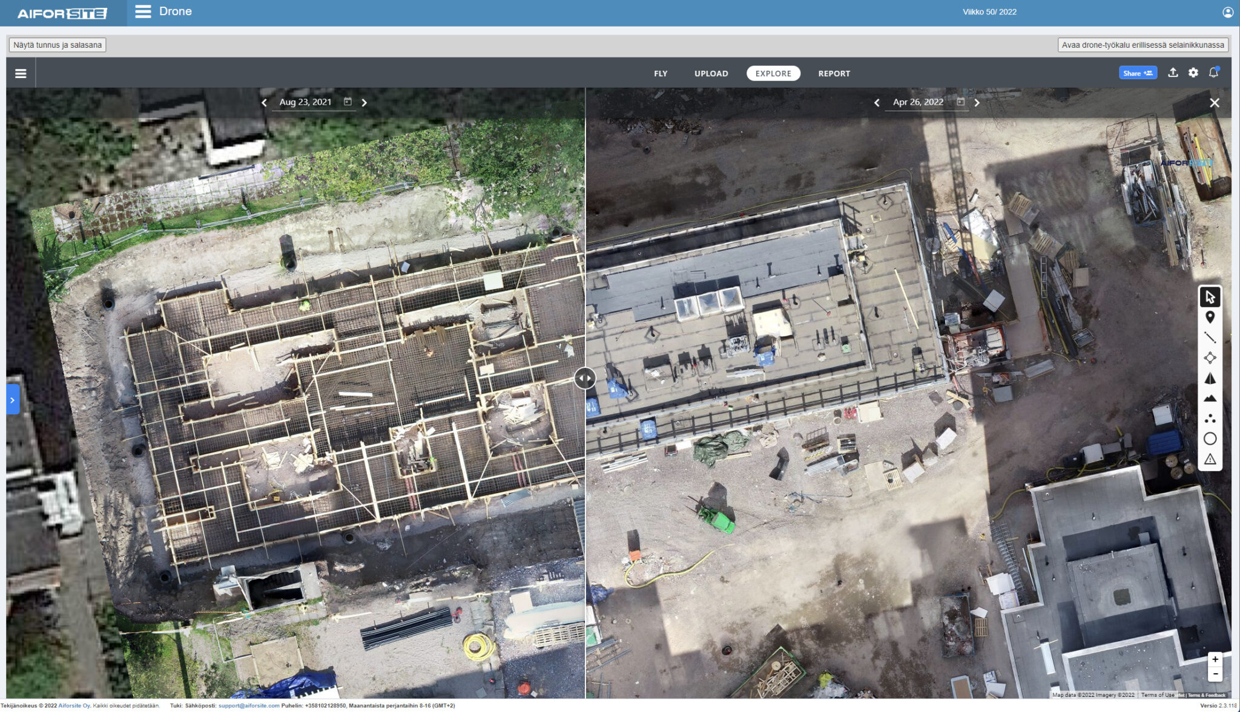This screenshot has height=712, width=1240.
Task: Switch to the REPORT tab
Action: 834,73
